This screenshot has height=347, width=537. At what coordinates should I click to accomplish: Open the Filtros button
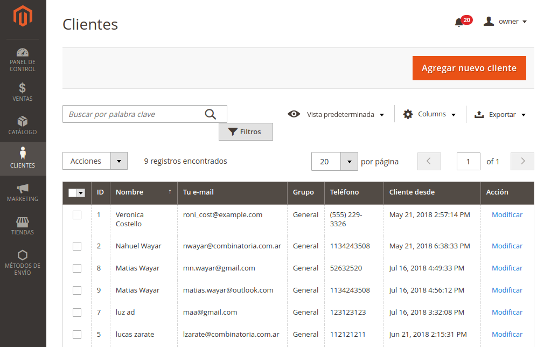(x=246, y=131)
